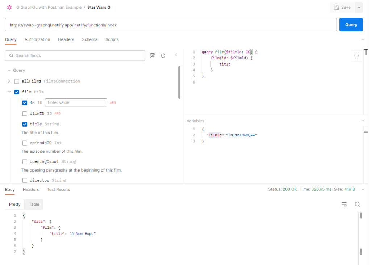The width and height of the screenshot is (371, 265).
Task: Click the blue Query button
Action: tap(351, 25)
